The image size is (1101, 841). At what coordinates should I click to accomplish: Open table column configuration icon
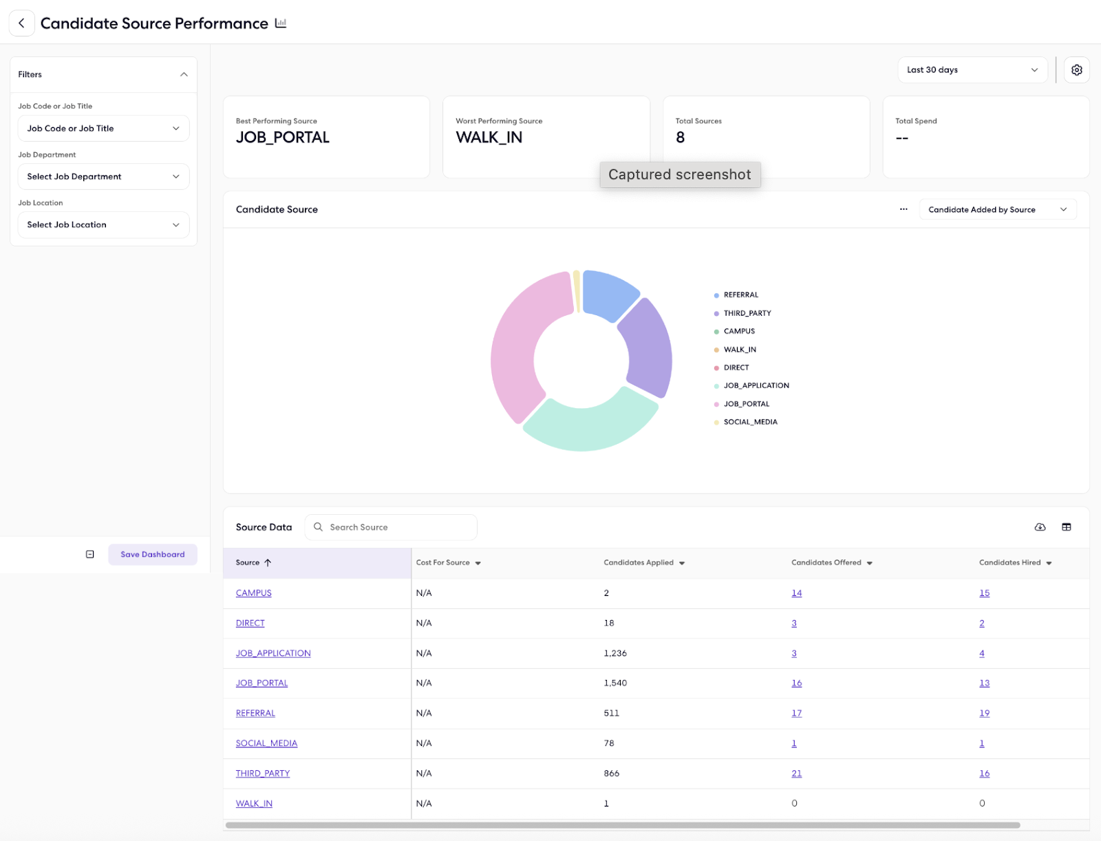pos(1066,527)
